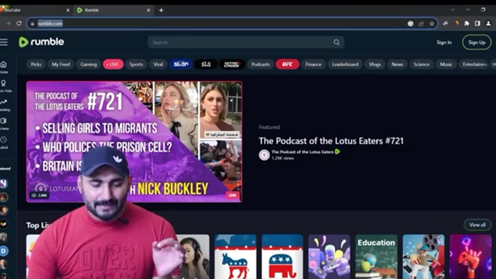The height and width of the screenshot is (279, 496).
Task: Reload the page with the browser refresh icon
Action: 19,23
